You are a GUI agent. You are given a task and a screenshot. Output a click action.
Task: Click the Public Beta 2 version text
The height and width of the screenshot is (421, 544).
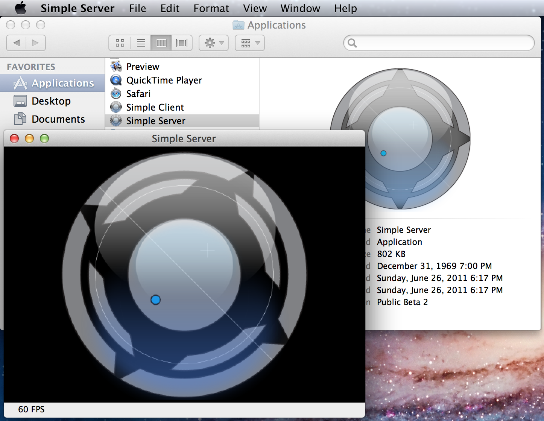[x=402, y=302]
